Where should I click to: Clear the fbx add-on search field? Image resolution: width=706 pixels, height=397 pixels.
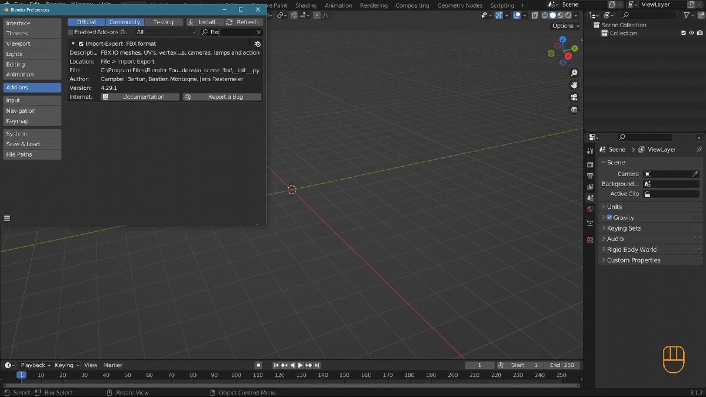258,32
